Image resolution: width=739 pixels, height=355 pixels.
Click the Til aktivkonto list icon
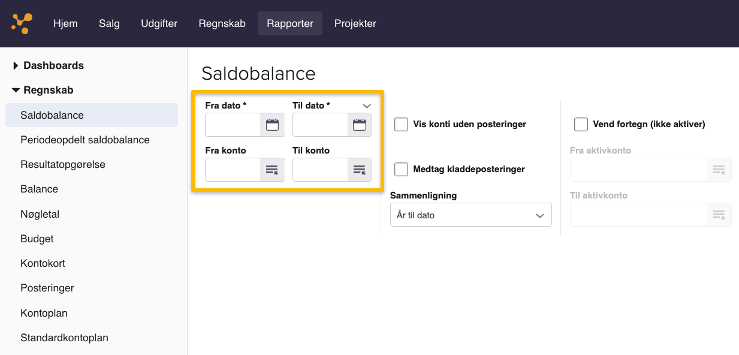pos(719,215)
